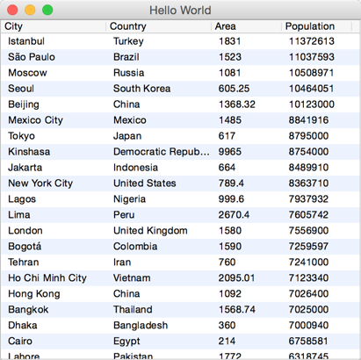The width and height of the screenshot is (361, 360).
Task: Maximize the Hello World window
Action: (47, 10)
